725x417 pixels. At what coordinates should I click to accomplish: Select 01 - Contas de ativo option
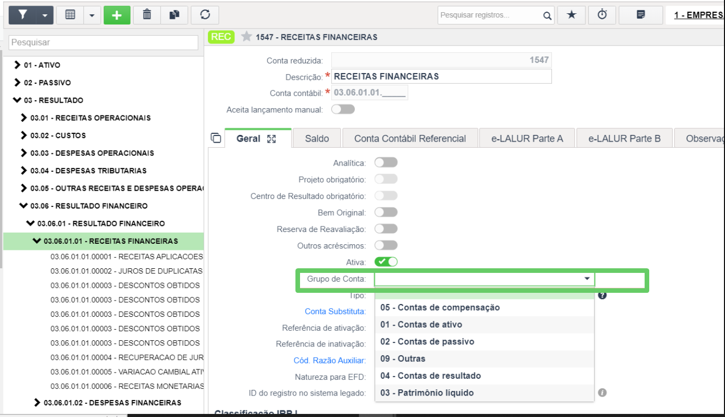[x=484, y=325]
